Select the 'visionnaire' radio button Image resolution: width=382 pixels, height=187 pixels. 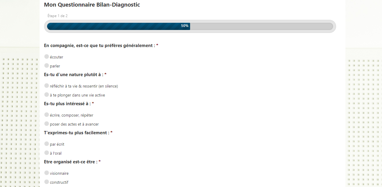(46, 173)
